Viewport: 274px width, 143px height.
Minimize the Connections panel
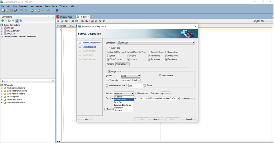(53, 17)
